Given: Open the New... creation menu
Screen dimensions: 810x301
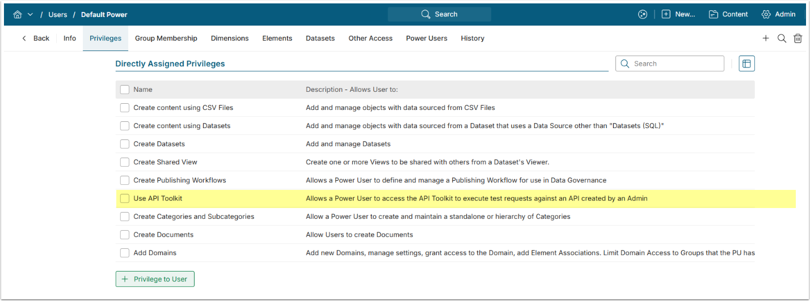Looking at the screenshot, I should [678, 14].
